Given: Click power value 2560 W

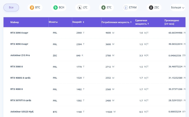Looking at the screenshot, I should point(110,89).
